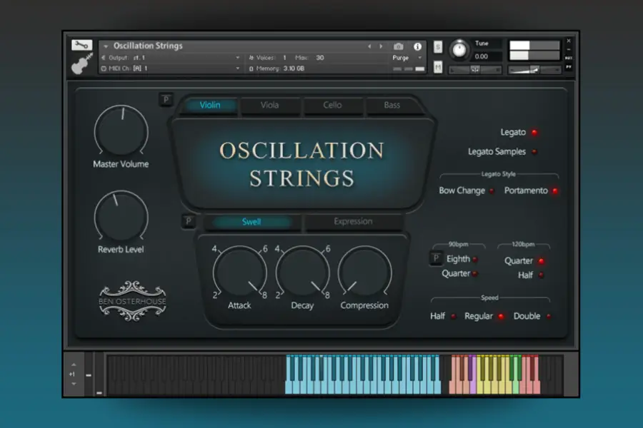This screenshot has height=428, width=643.
Task: Click the P button beside Swell tab
Action: (x=188, y=221)
